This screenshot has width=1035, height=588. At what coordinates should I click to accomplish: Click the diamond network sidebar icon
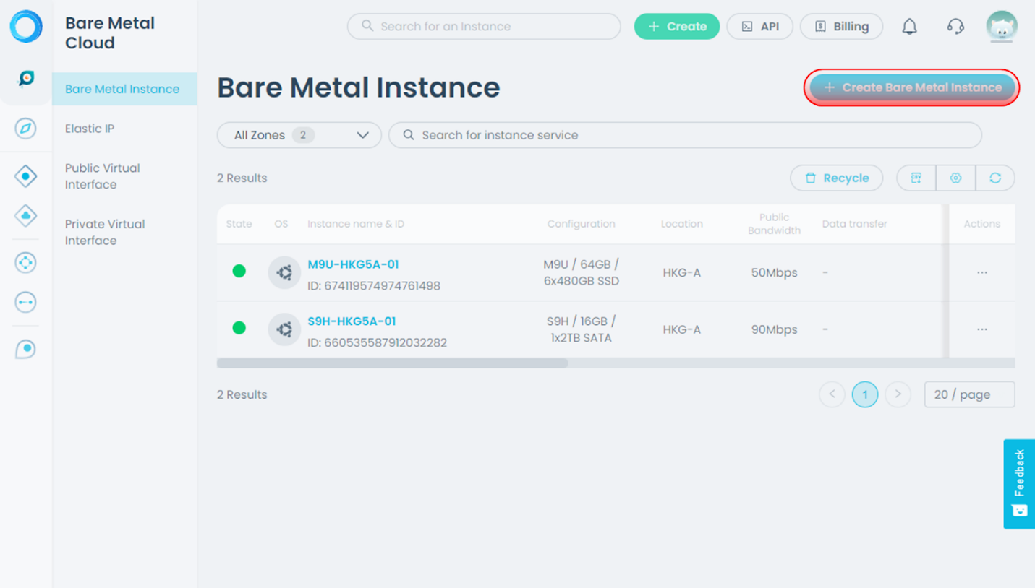(x=25, y=176)
